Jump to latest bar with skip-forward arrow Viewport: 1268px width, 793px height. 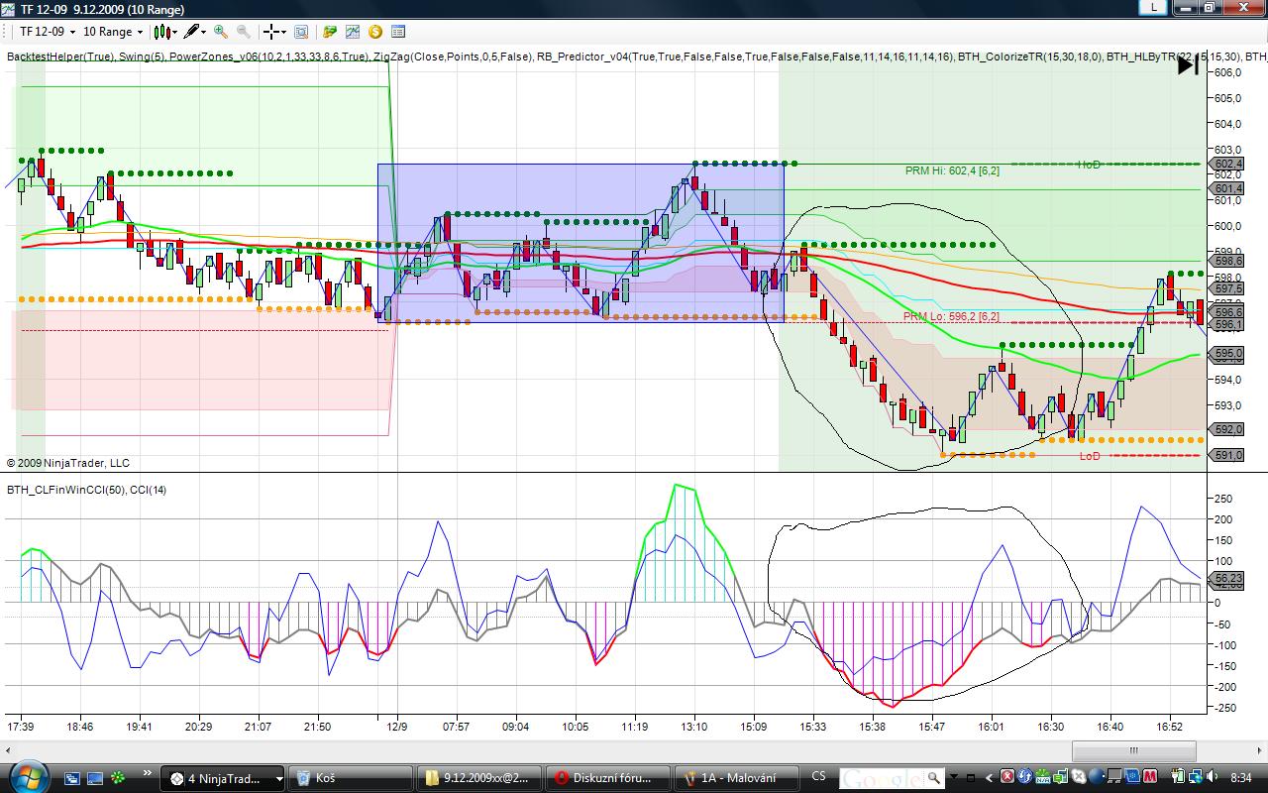[x=1188, y=66]
